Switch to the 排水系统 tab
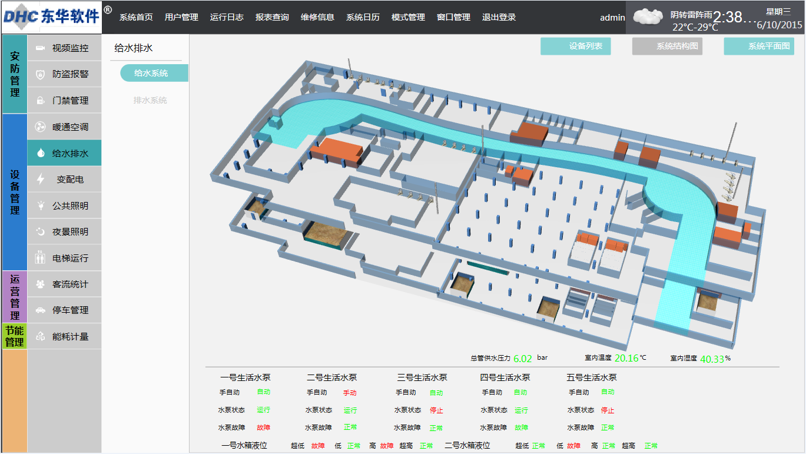The width and height of the screenshot is (806, 454). (150, 101)
